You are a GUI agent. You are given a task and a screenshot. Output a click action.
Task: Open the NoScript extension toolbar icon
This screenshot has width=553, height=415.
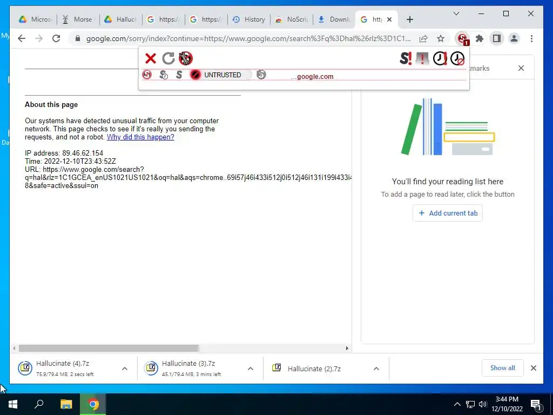pyautogui.click(x=462, y=38)
